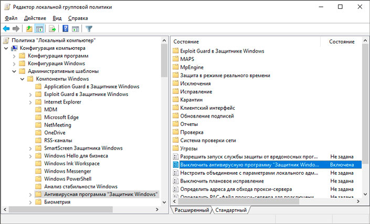This screenshot has height=224, width=370.
Task: Expand the Internet Explorer node
Action: pyautogui.click(x=30, y=102)
